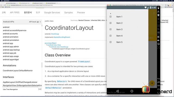Open CoordinatorLayout.DefaultBehavior annotation
This screenshot has width=174, height=97.
click(x=18, y=71)
